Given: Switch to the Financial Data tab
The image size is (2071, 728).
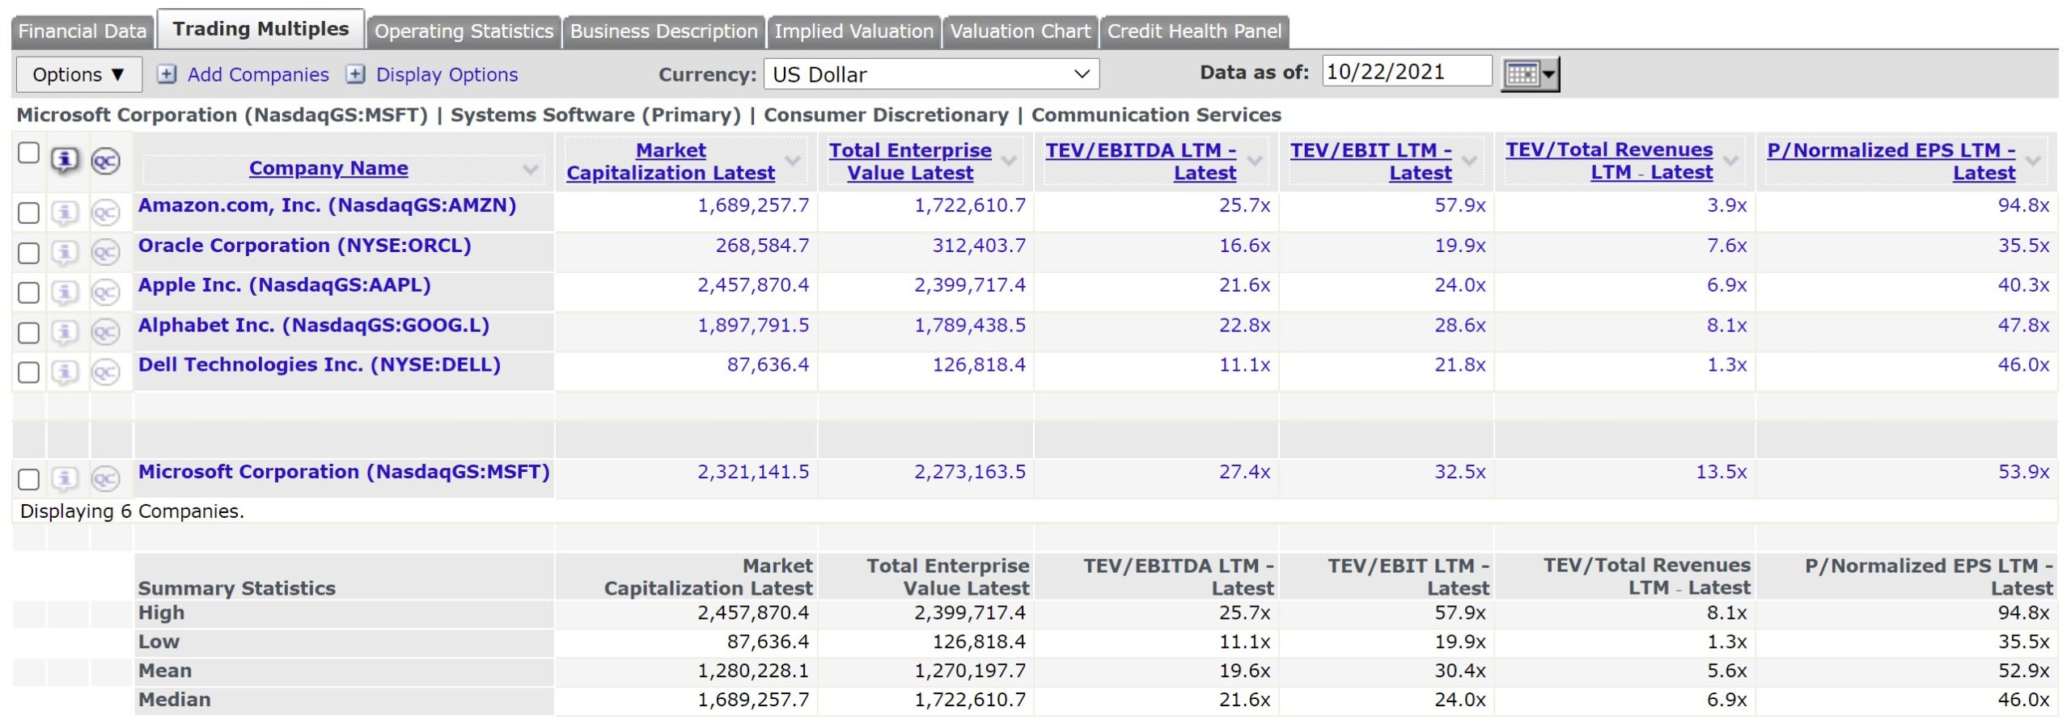Looking at the screenshot, I should tap(83, 32).
